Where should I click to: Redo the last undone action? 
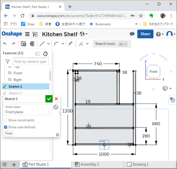[x=13, y=44]
